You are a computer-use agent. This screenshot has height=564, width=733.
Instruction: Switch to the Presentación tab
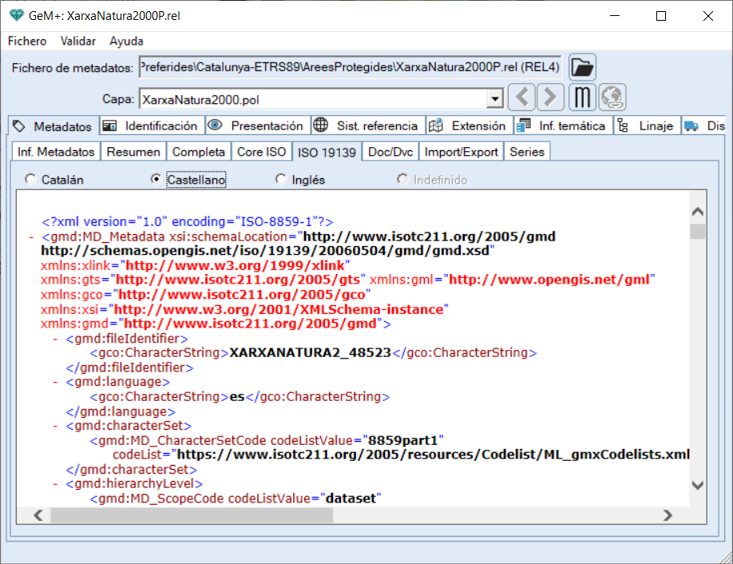pyautogui.click(x=257, y=126)
